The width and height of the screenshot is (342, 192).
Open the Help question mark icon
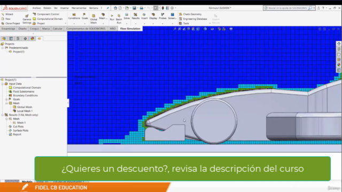[323, 8]
